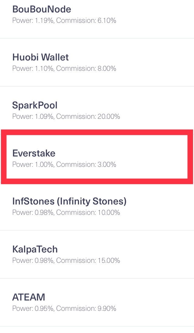194x333 pixels.
Task: Tap Commission: 15.00% under KalpaTech
Action: 88,261
